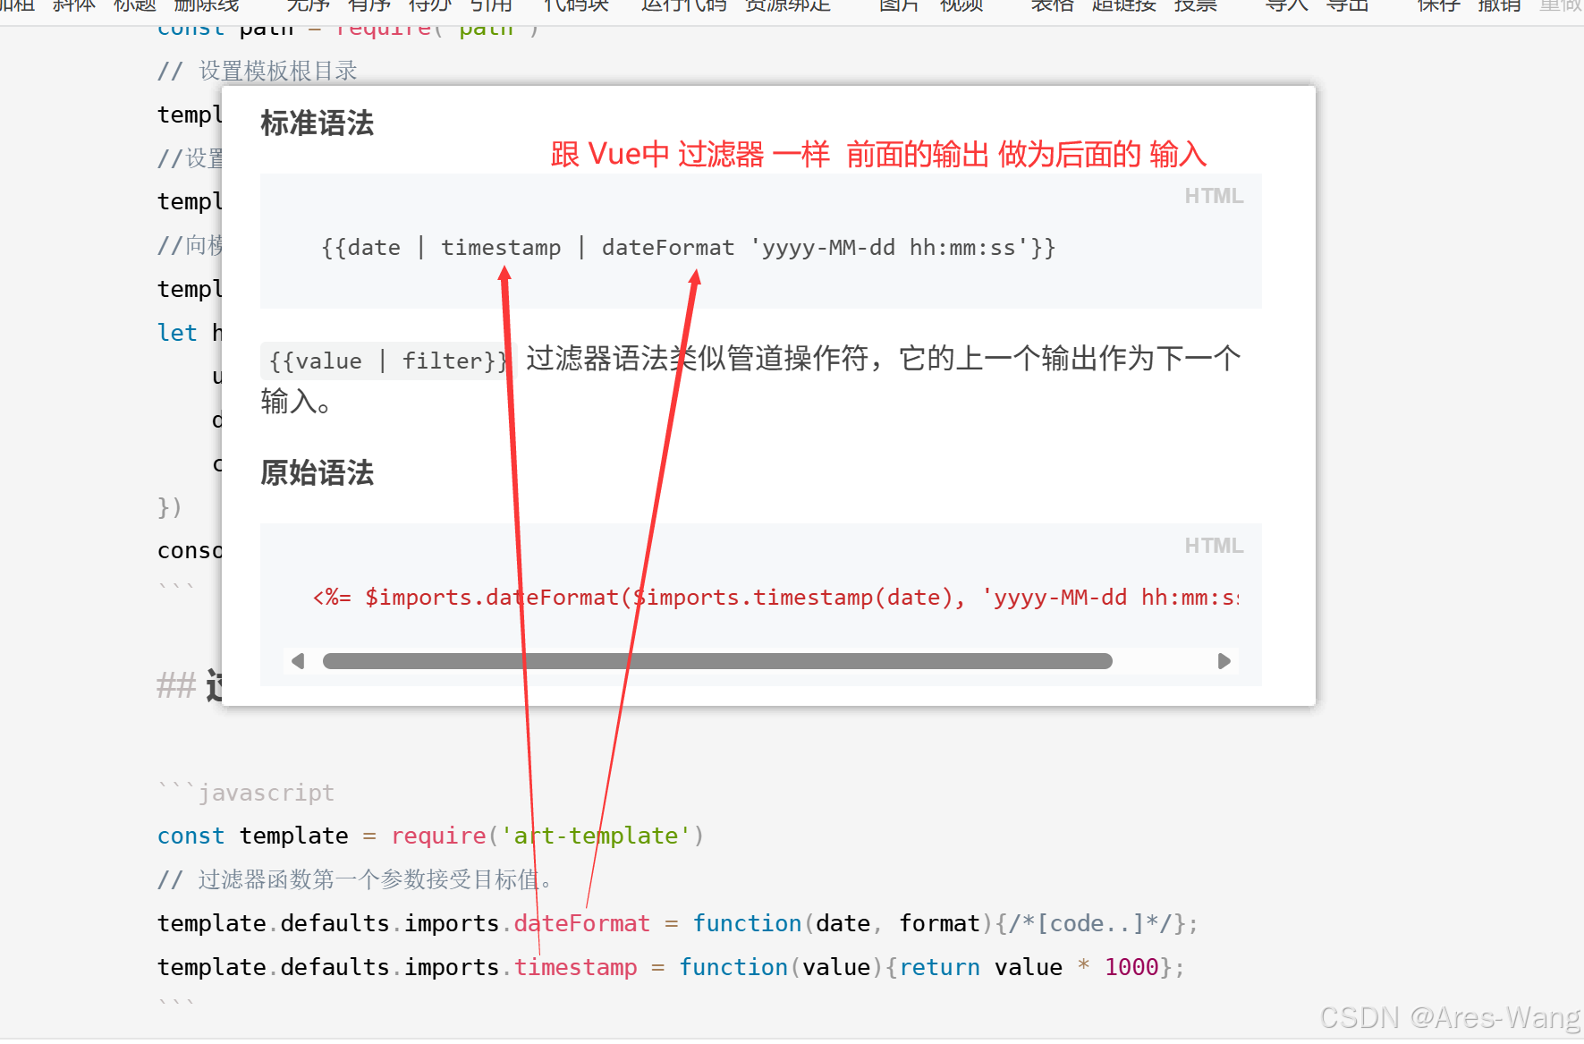1584x1044 pixels.
Task: Click the sentence '过滤器语法类似管道操作符'
Action: 698,359
